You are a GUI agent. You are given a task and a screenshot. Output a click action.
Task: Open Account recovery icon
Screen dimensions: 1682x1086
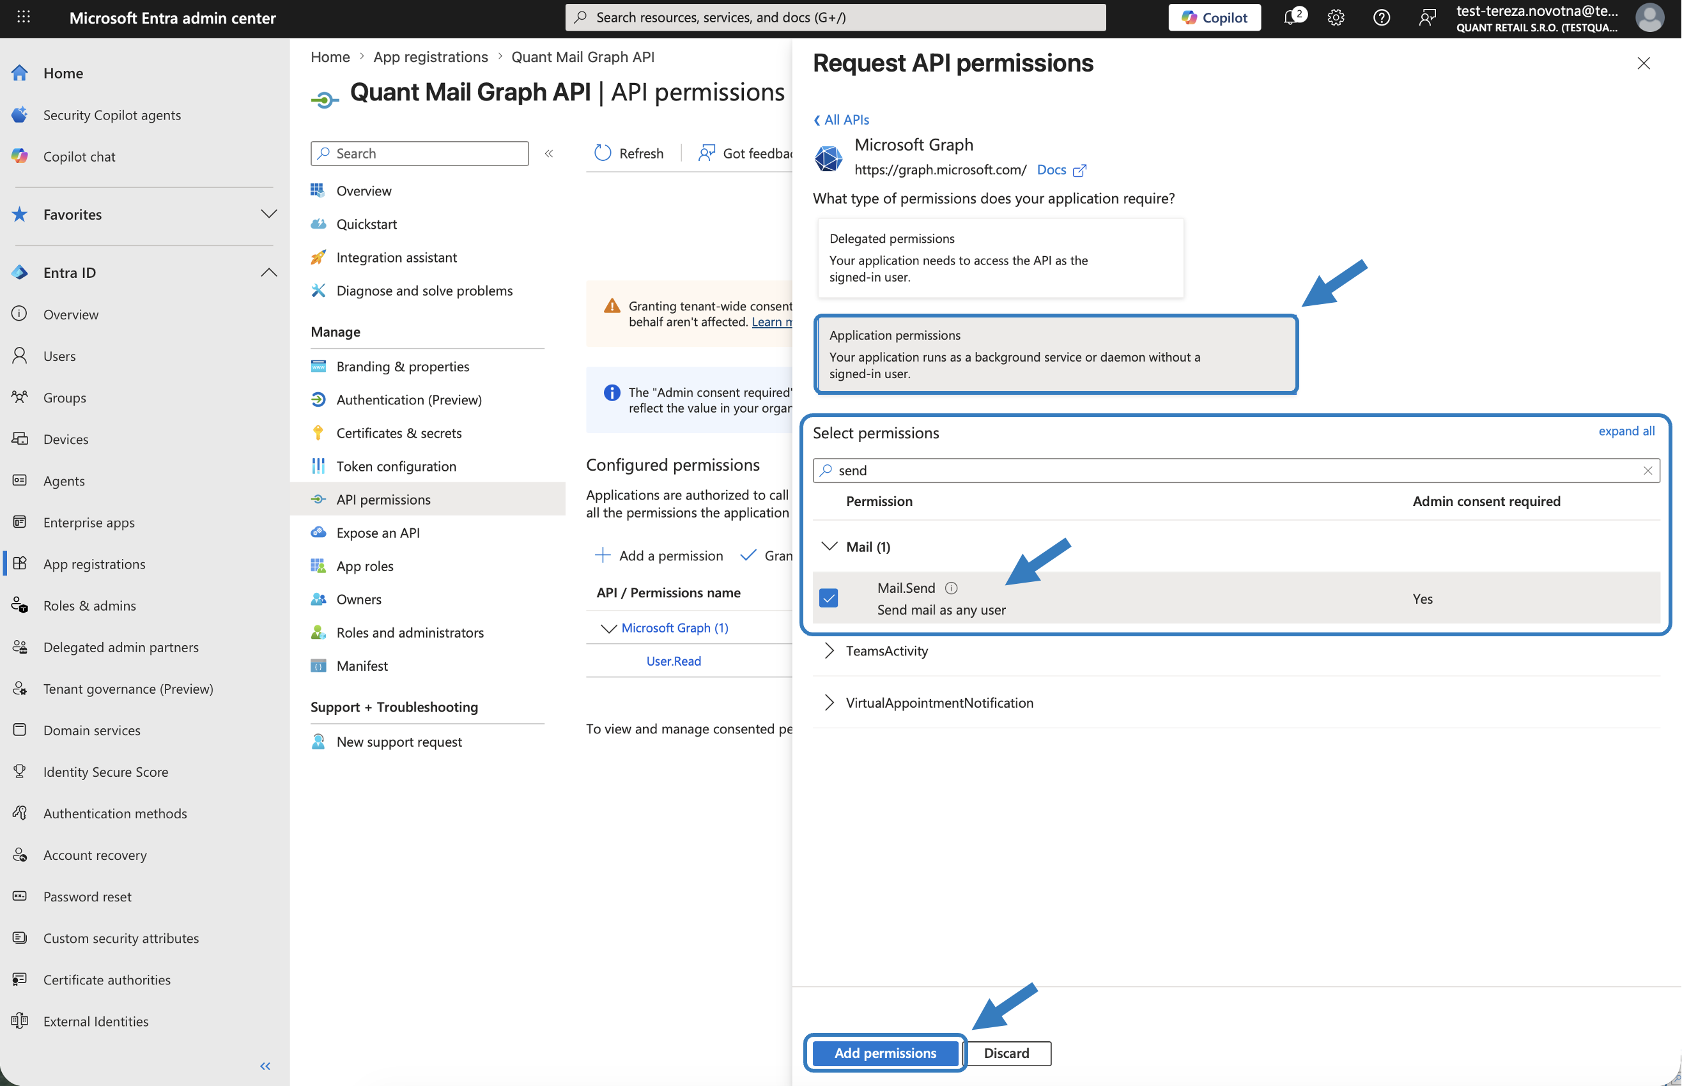pos(20,855)
